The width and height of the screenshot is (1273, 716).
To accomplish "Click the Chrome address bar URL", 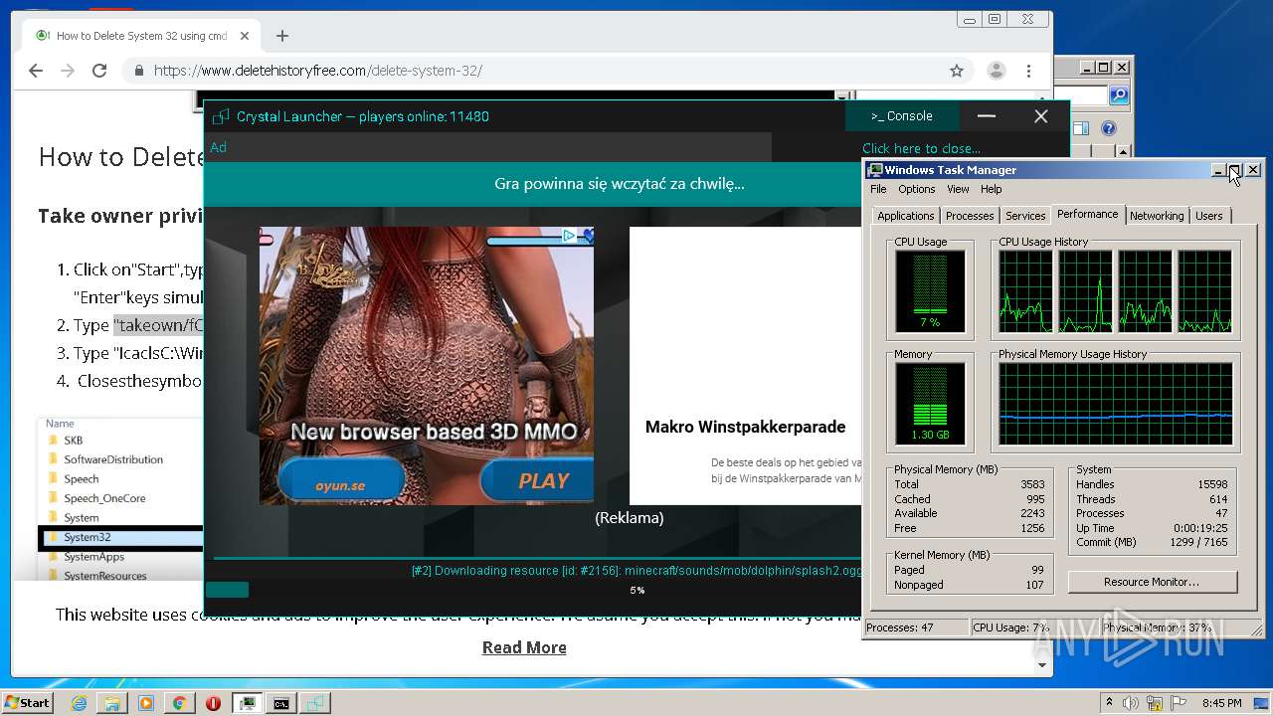I will coord(318,71).
